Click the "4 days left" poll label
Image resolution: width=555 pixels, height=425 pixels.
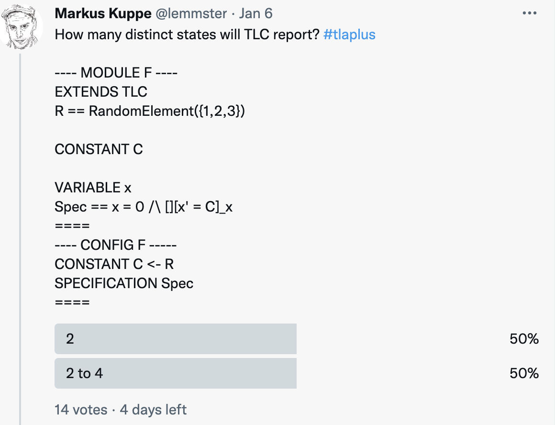click(x=152, y=410)
